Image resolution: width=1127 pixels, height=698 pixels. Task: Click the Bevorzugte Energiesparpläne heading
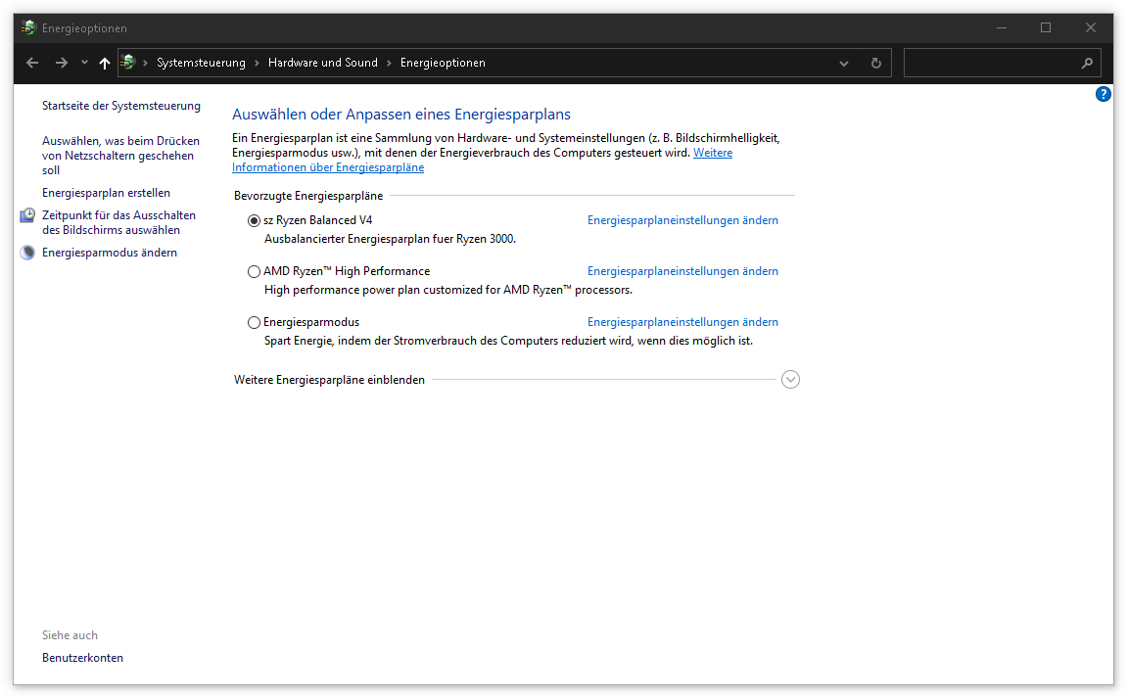pos(308,196)
